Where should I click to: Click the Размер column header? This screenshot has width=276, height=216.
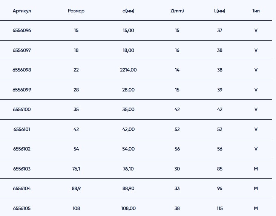click(76, 11)
